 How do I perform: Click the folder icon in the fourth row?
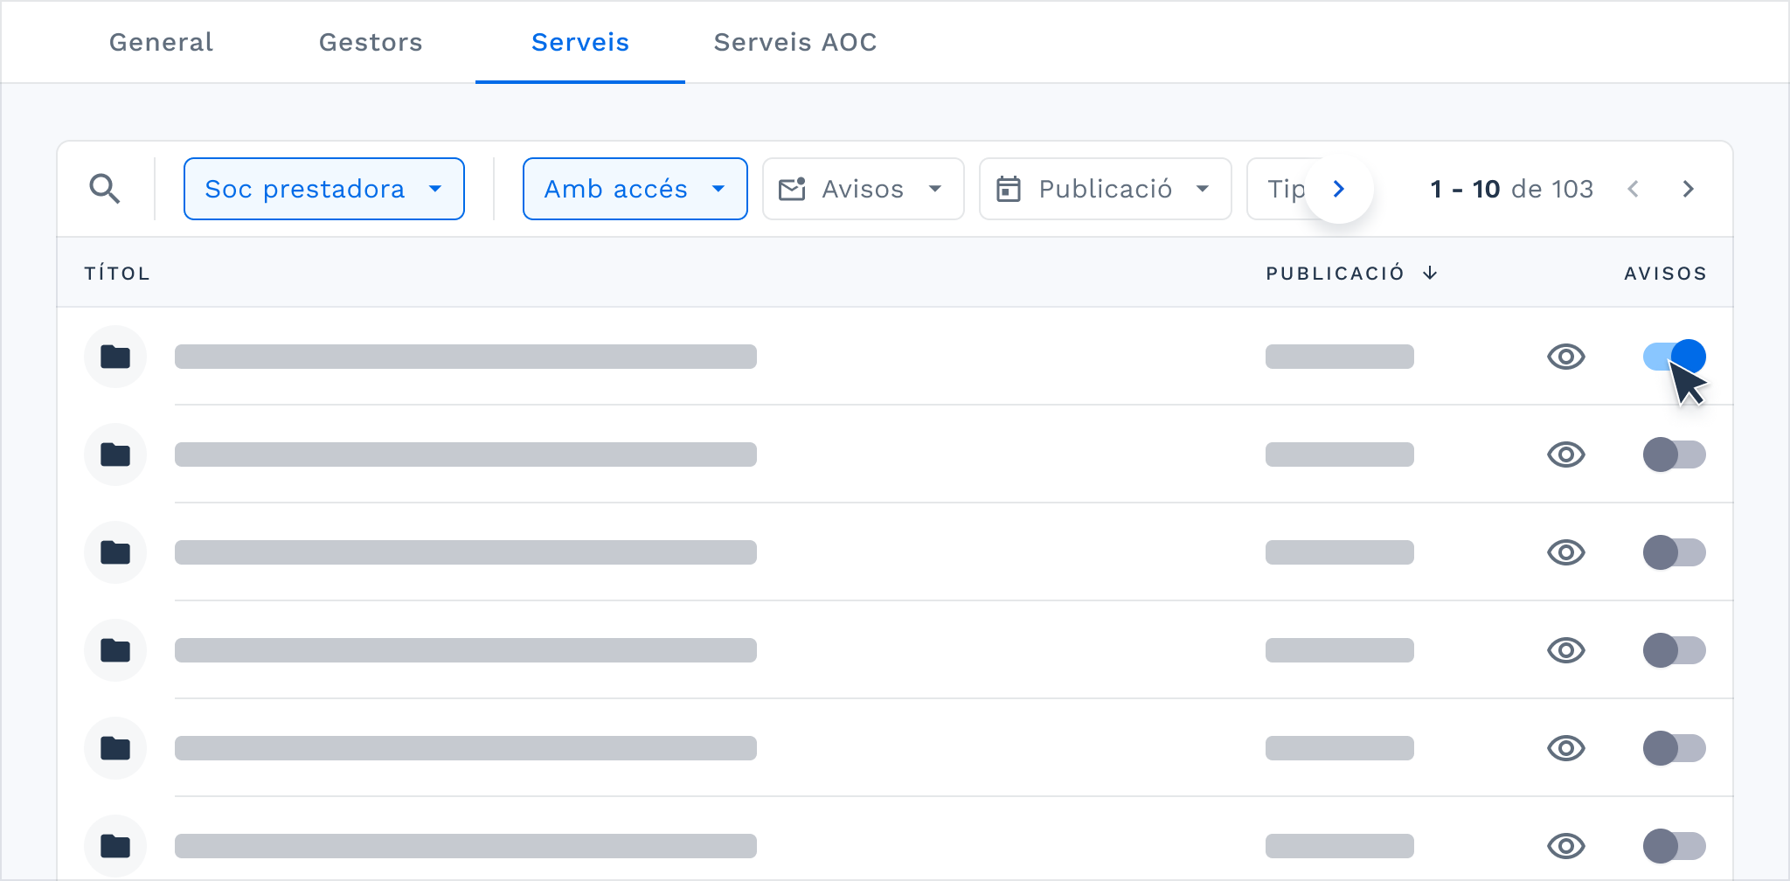point(115,650)
